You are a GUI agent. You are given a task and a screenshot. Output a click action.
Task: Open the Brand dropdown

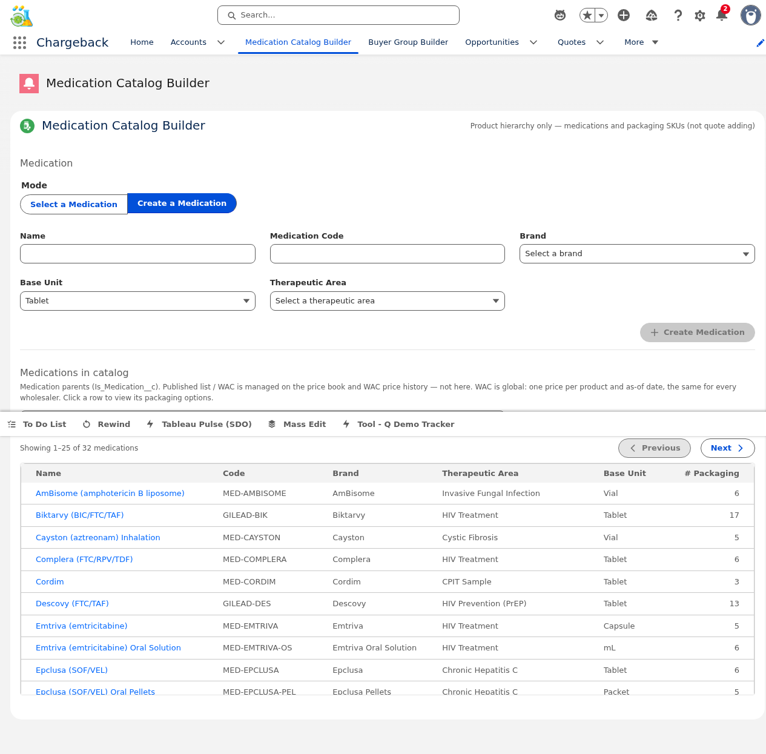pyautogui.click(x=637, y=254)
